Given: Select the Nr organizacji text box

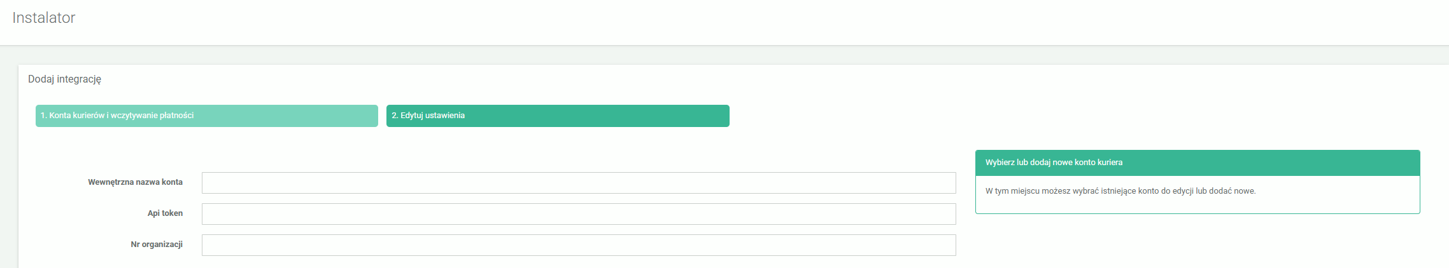Looking at the screenshot, I should [578, 245].
